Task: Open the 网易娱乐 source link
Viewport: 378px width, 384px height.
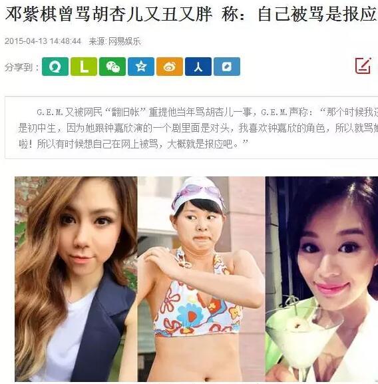Action: 124,41
